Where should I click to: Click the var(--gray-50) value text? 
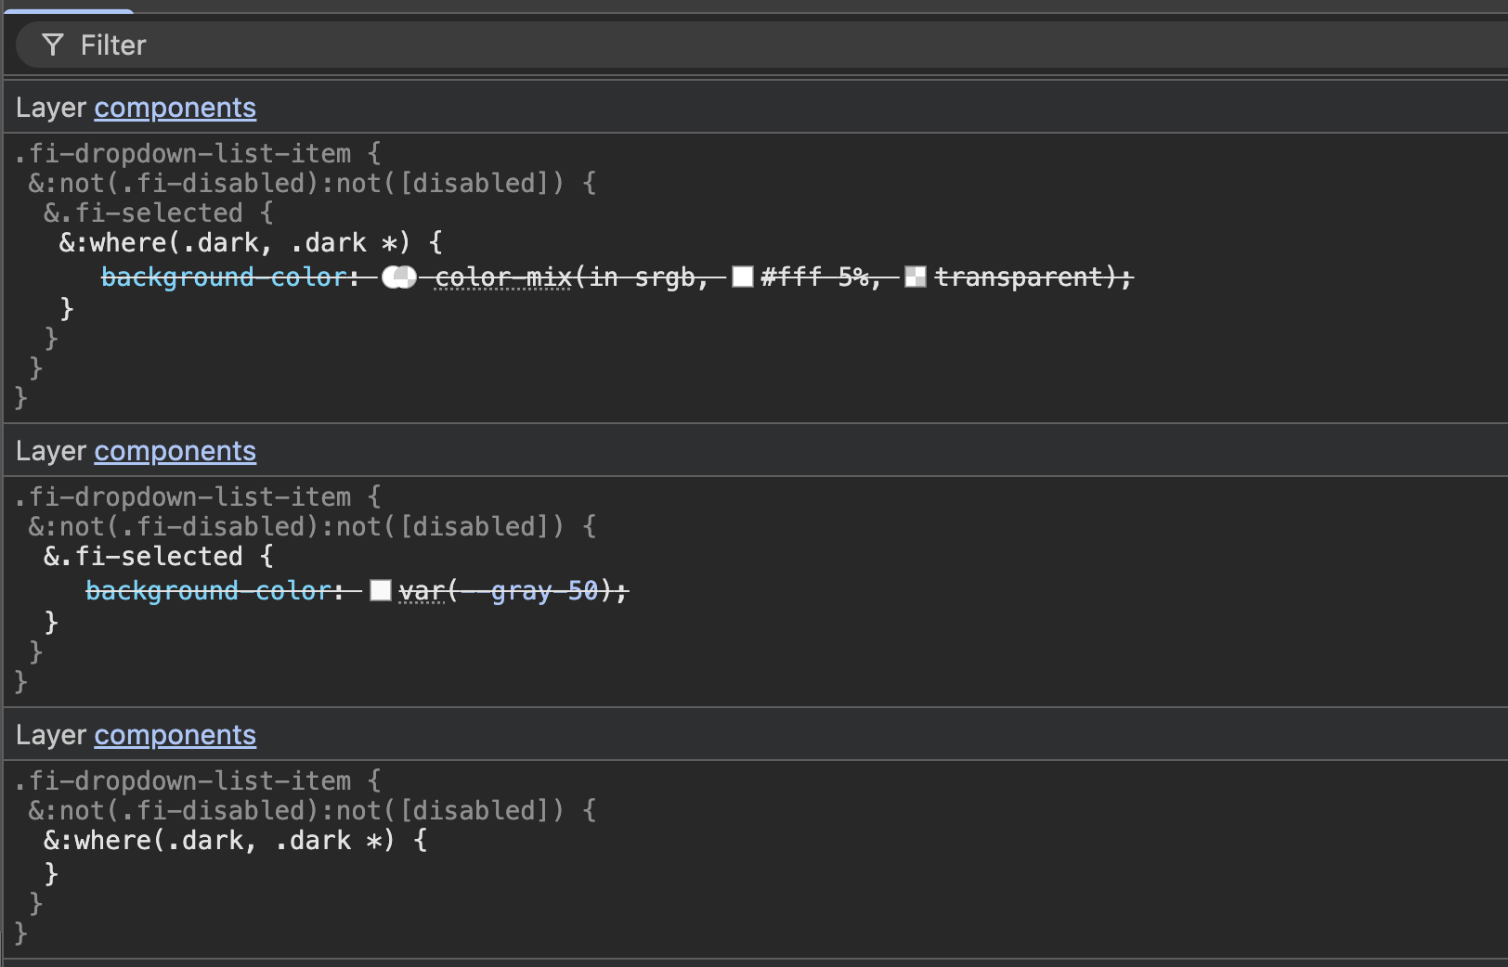pos(506,590)
